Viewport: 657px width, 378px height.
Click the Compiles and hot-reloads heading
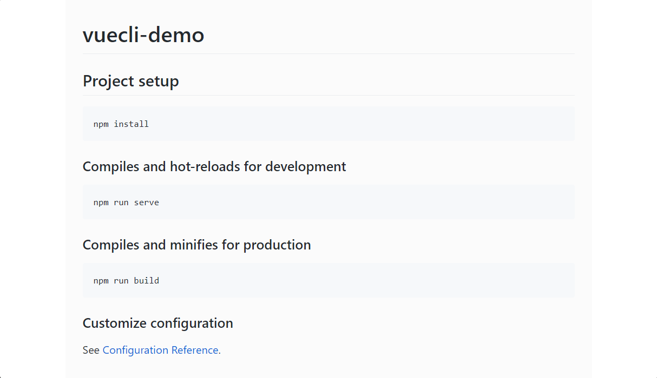pos(214,166)
